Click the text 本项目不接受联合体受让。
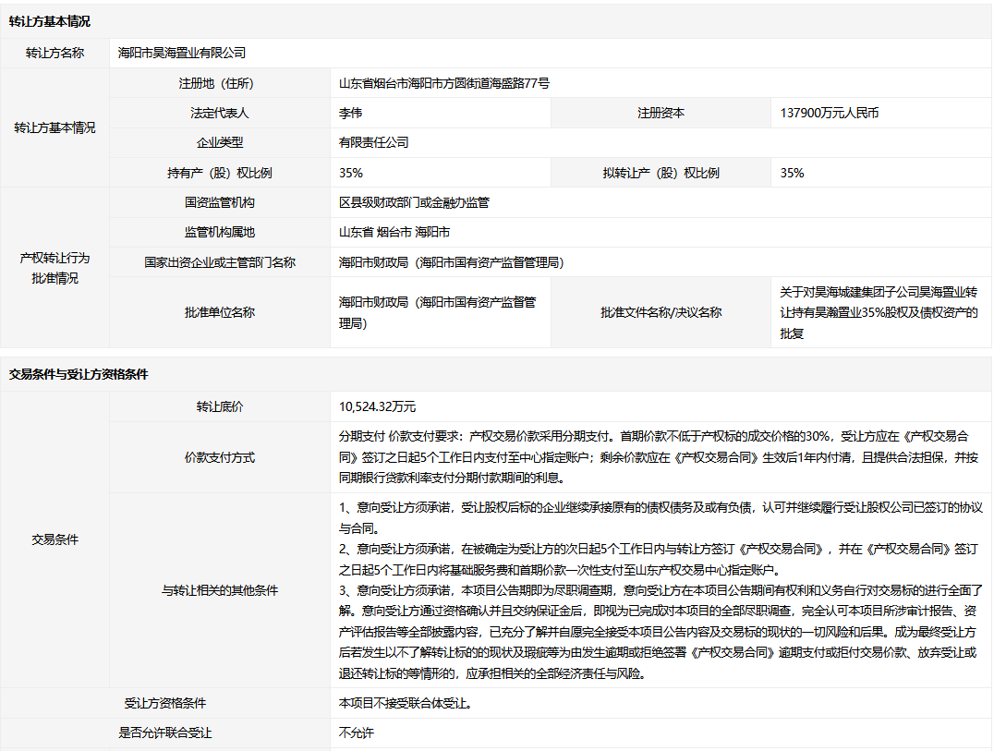Viewport: 994px width, 751px height. [406, 703]
